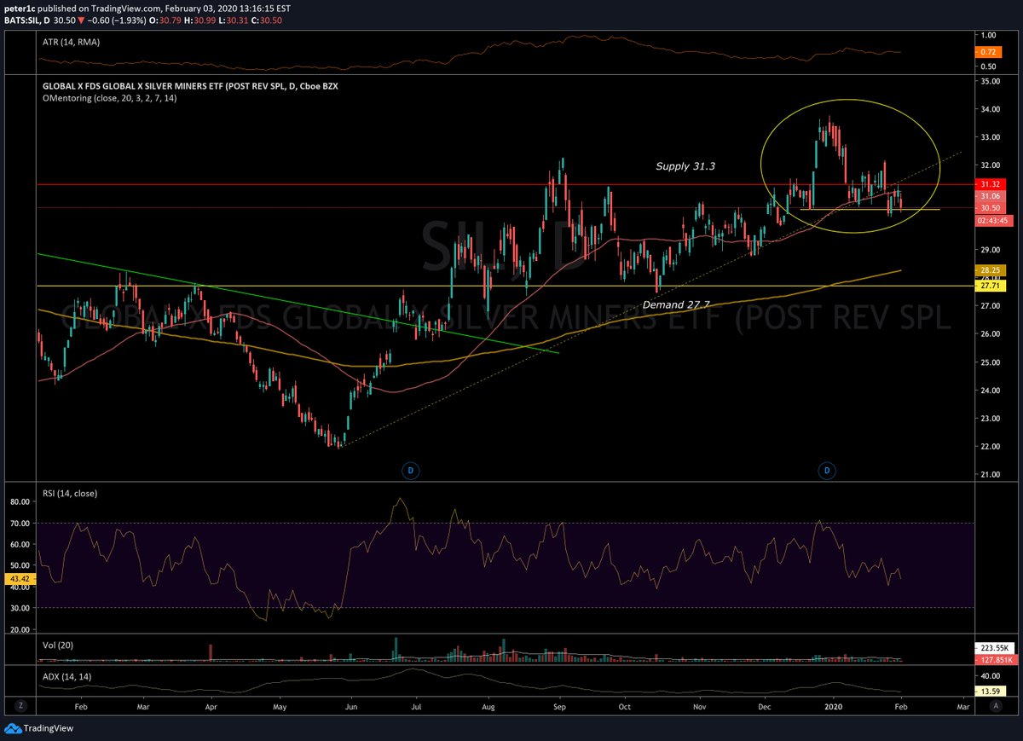Click the yellow 27.71 price label
Image resolution: width=1023 pixels, height=741 pixels.
(990, 286)
